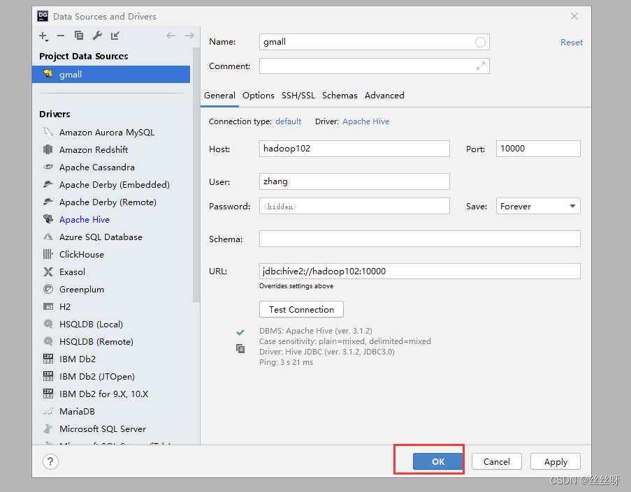The image size is (631, 492).
Task: Select Apache Hive in Drivers list
Action: [84, 219]
